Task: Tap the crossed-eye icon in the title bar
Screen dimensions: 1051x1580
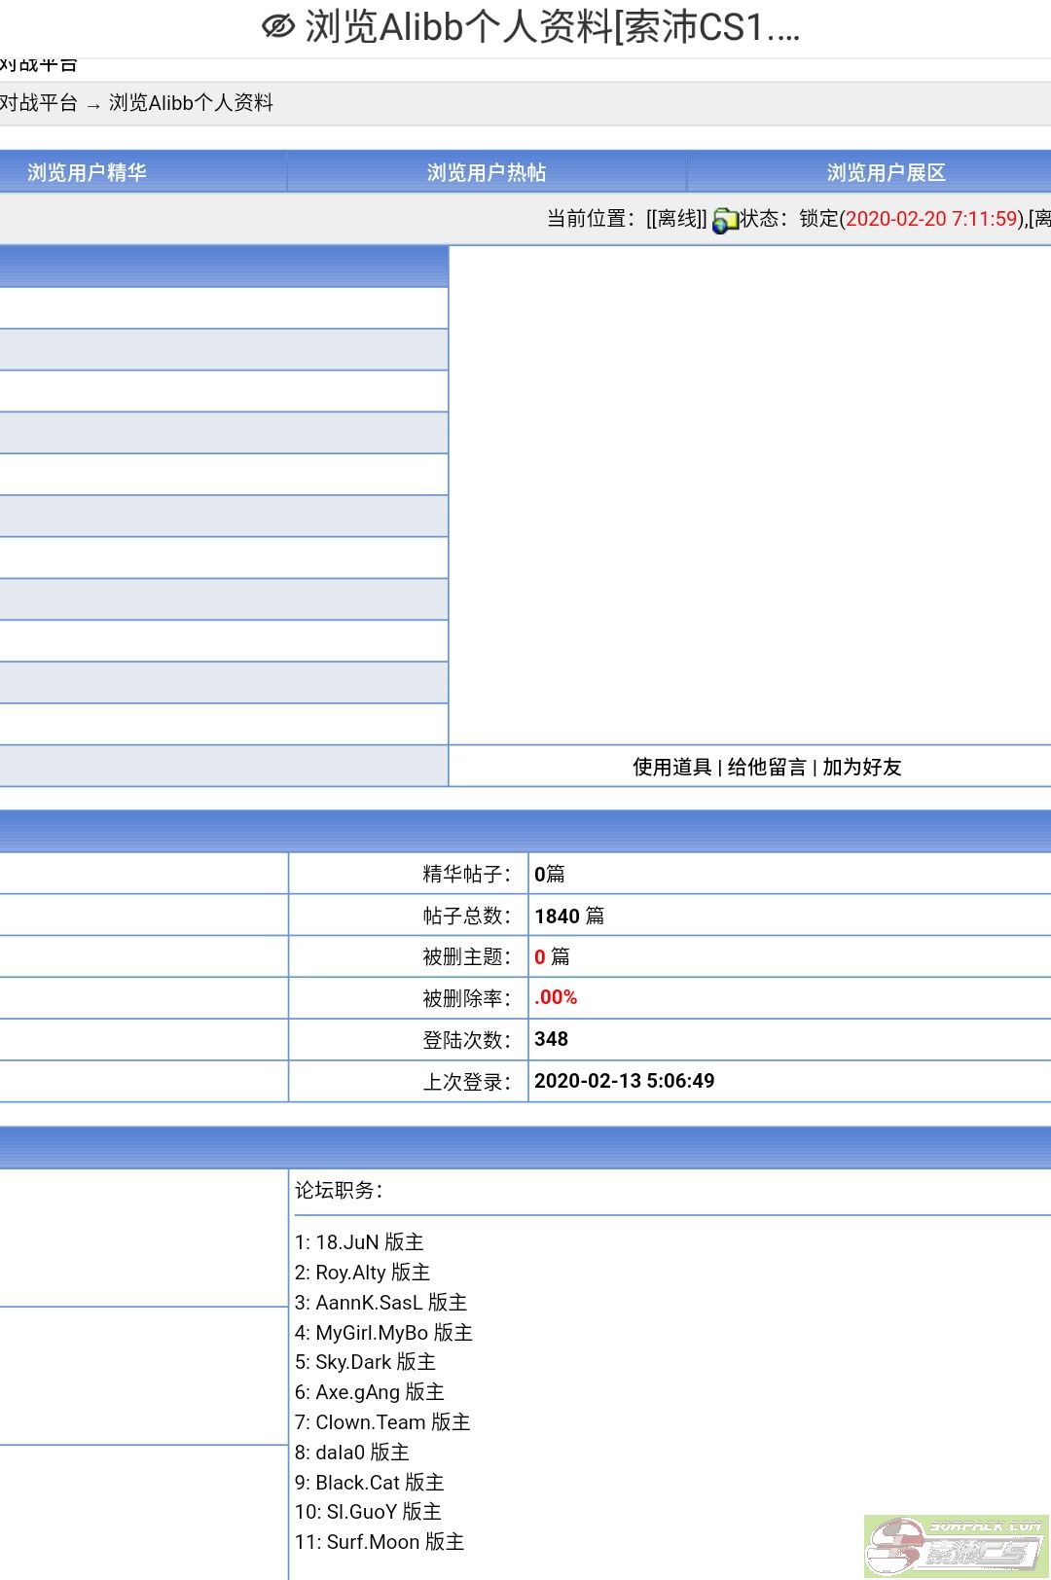Action: point(278,27)
